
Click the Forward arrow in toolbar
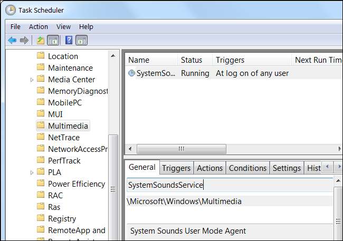24,40
